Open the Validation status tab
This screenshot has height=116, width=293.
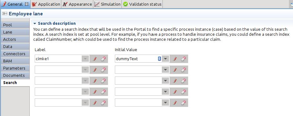tap(142, 4)
